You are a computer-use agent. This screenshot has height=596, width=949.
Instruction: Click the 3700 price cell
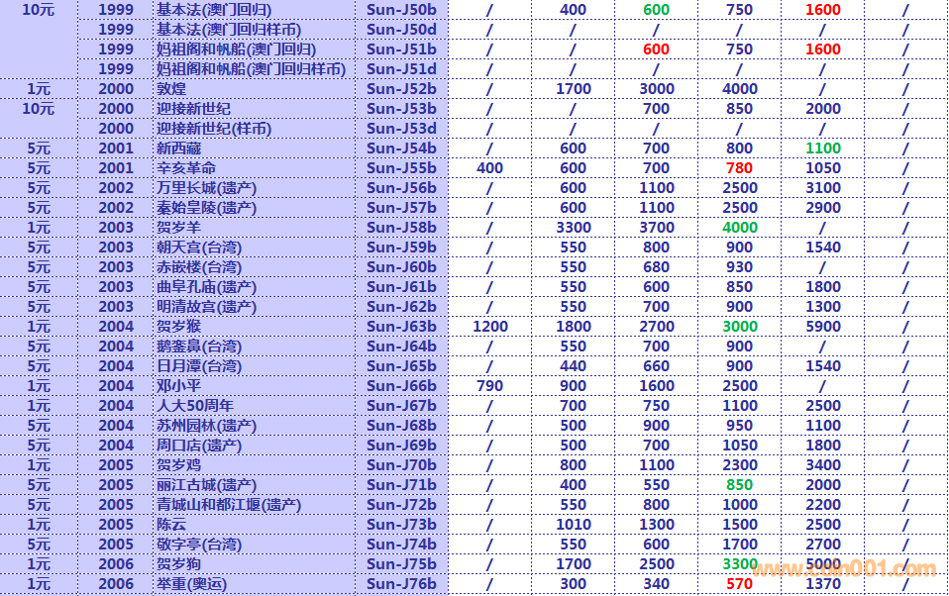pyautogui.click(x=656, y=228)
